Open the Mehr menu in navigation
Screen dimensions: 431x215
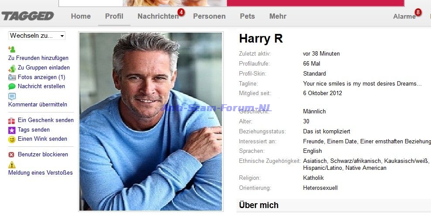click(x=277, y=17)
